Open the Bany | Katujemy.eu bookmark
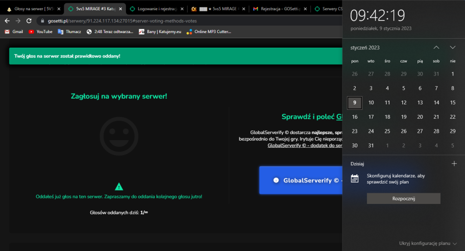 160,32
